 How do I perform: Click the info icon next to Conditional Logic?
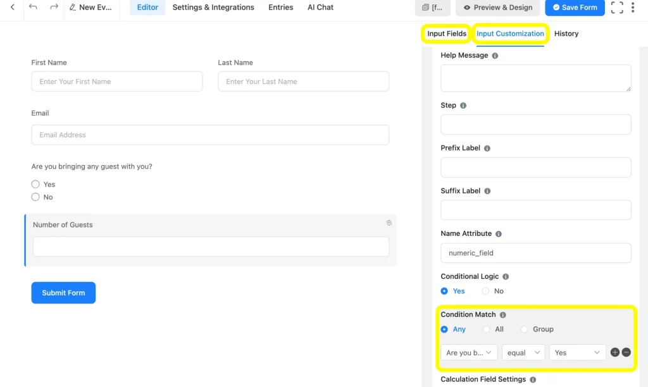tap(506, 277)
